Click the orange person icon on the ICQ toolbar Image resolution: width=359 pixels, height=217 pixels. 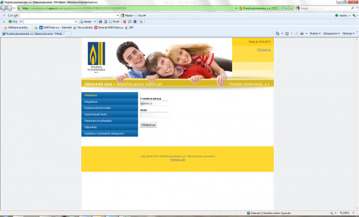[105, 22]
